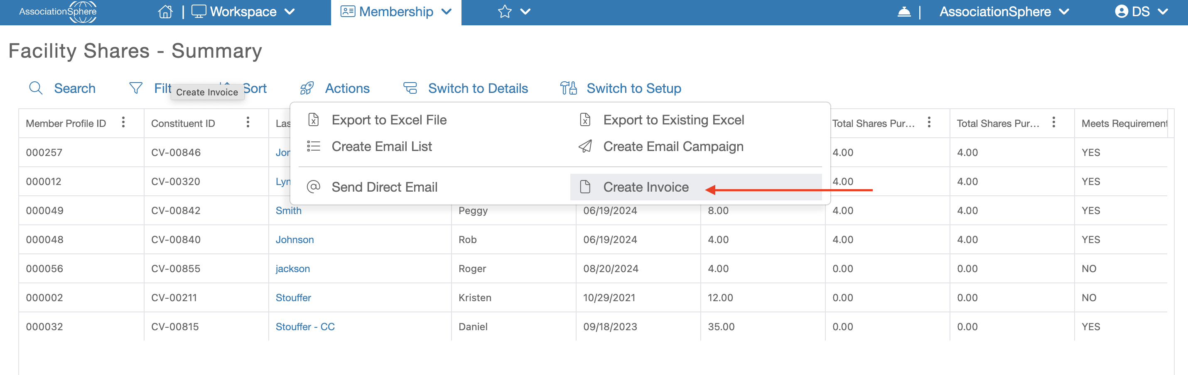
Task: Expand the AssociationSphere account dropdown chevron
Action: coord(1064,12)
